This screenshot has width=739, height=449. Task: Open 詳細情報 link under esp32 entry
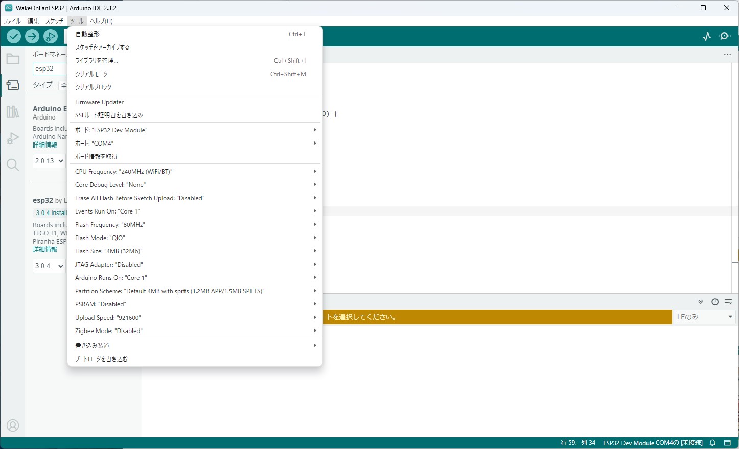tap(45, 250)
